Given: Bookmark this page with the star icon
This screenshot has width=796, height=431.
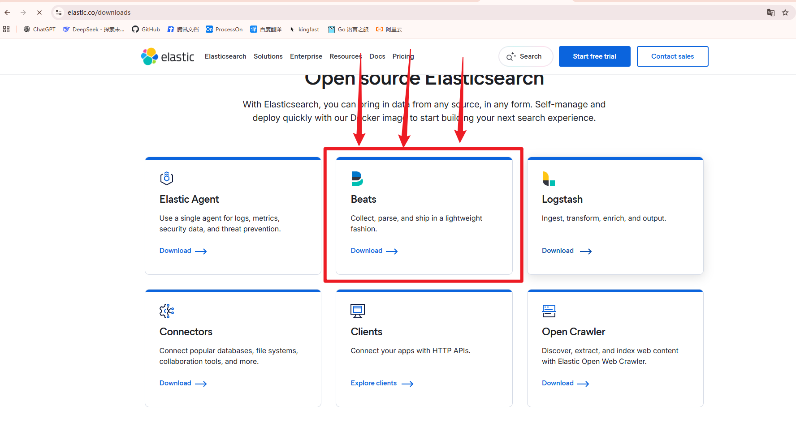Looking at the screenshot, I should pos(785,13).
